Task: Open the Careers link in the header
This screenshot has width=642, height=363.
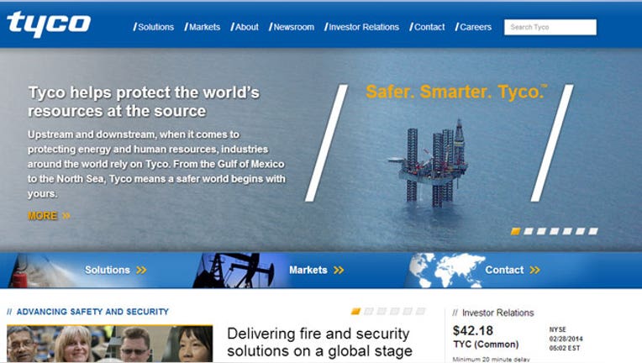Action: [x=473, y=27]
